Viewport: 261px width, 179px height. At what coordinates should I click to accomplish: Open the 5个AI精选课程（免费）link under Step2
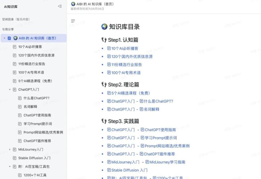click(130, 93)
